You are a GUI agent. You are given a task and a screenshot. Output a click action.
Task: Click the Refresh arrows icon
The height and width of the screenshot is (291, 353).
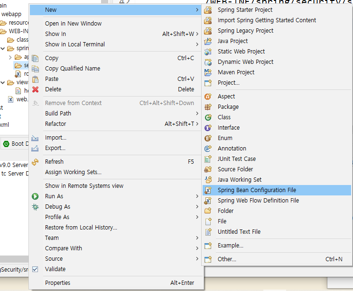coord(35,162)
